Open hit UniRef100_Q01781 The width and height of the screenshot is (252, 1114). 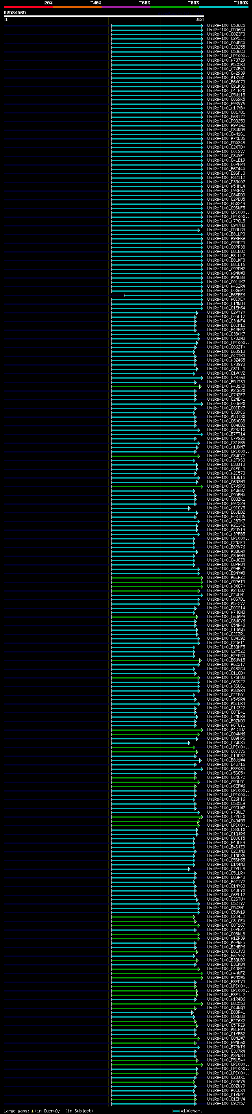pos(226,113)
